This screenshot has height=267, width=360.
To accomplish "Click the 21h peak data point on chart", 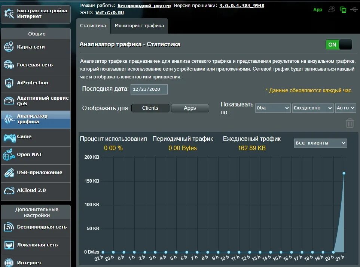I will [x=344, y=173].
